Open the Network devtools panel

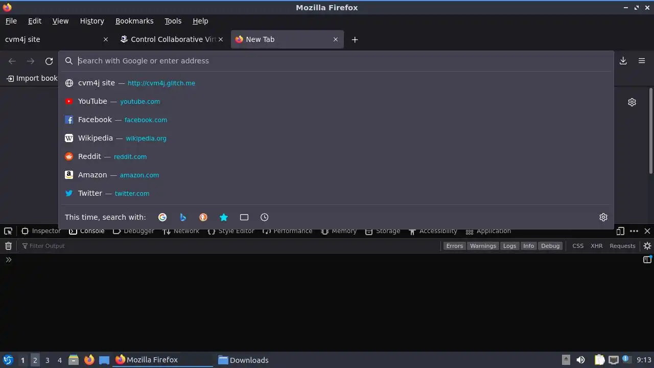coord(181,231)
